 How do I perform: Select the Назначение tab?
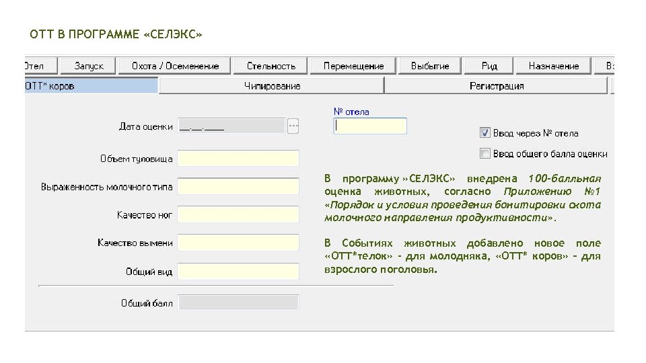553,66
